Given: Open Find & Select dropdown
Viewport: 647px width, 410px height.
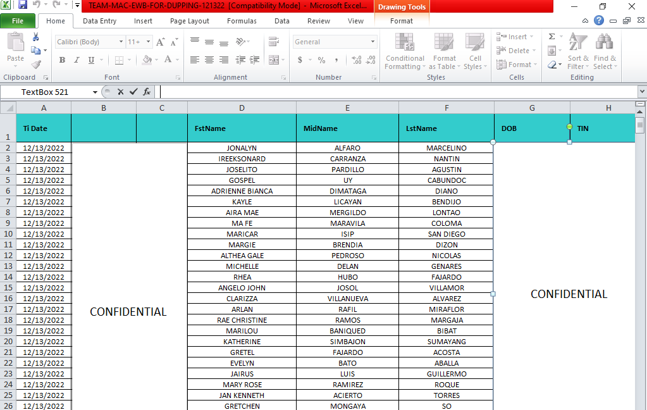Looking at the screenshot, I should tap(605, 52).
